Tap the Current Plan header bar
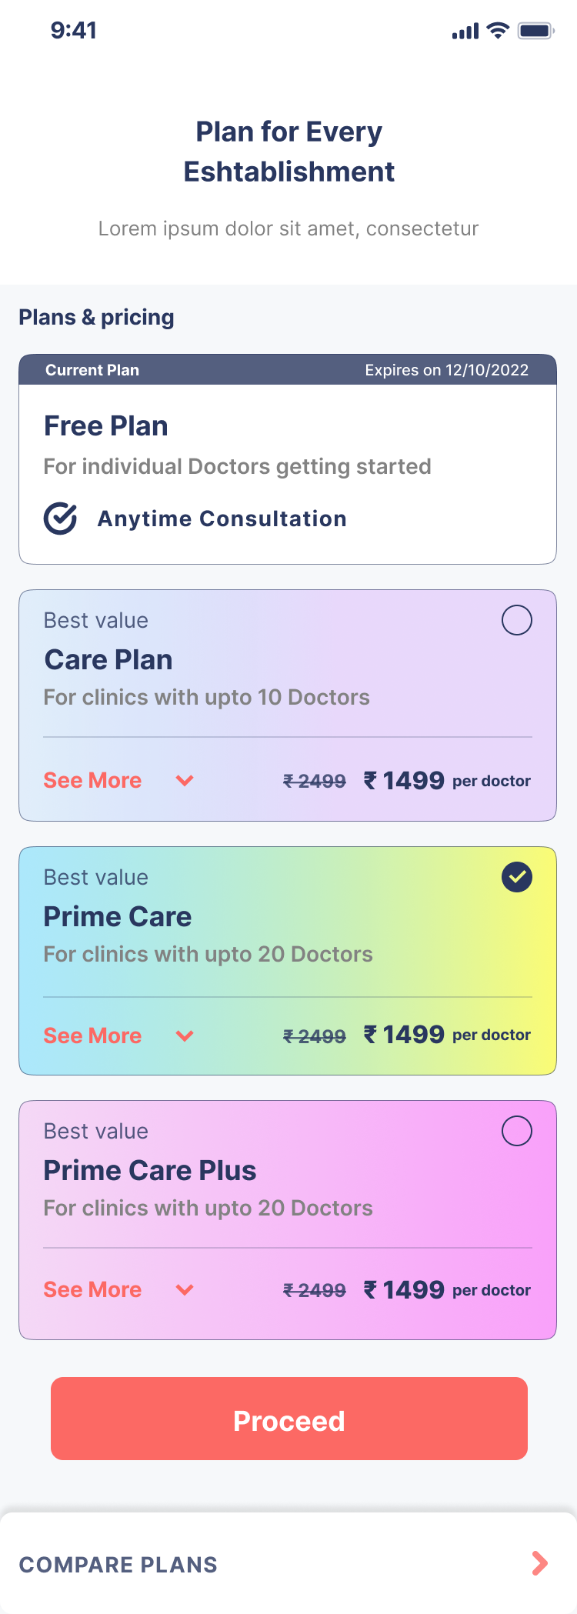577x1614 pixels. tap(288, 370)
